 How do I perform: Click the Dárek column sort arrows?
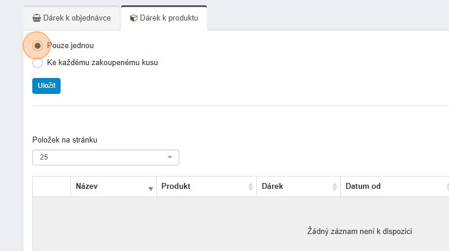[x=334, y=187]
